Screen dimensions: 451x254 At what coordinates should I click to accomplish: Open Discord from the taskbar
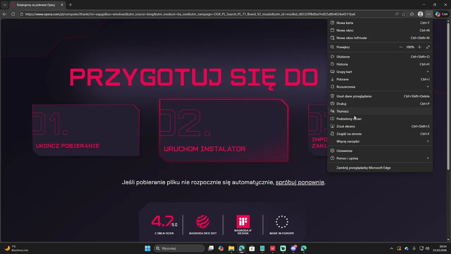pyautogui.click(x=294, y=248)
